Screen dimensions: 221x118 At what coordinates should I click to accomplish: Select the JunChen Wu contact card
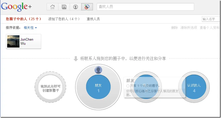[24, 41]
